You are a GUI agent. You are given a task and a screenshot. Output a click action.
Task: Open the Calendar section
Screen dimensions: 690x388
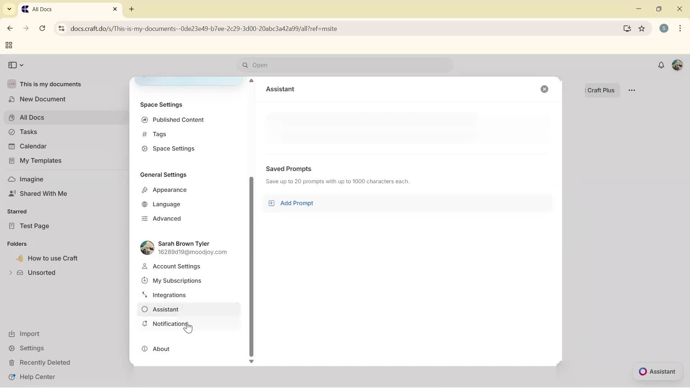pyautogui.click(x=32, y=146)
